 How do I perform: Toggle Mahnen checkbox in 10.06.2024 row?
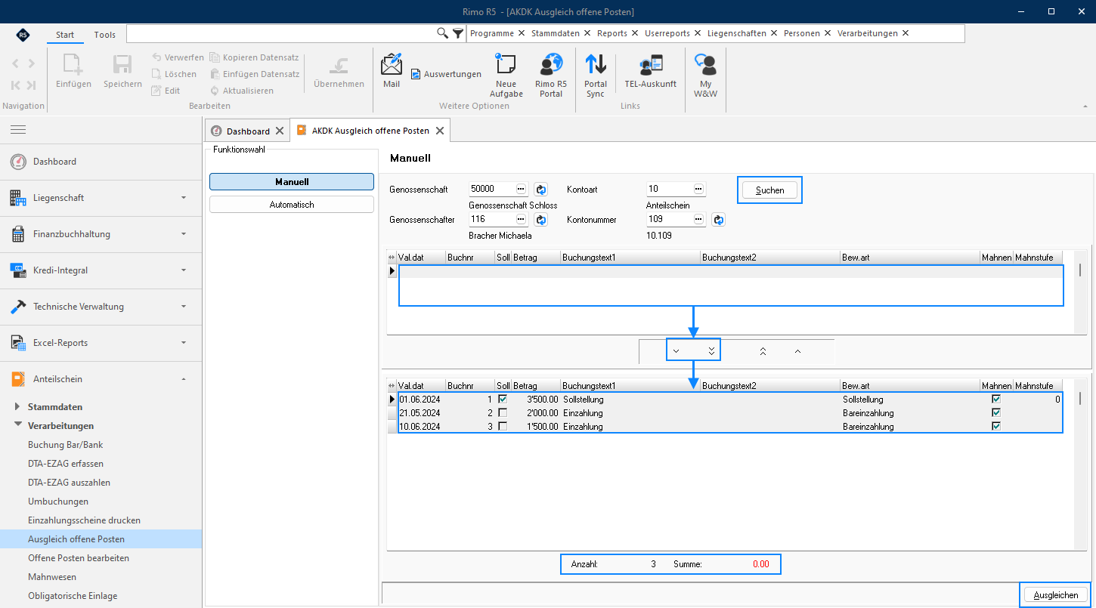coord(996,426)
